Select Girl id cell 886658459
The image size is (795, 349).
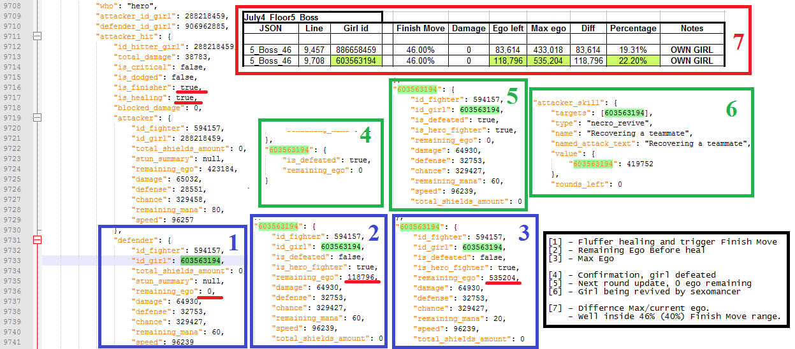[x=356, y=49]
